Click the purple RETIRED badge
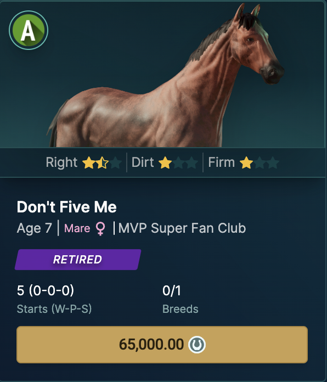Screen dimensions: 327x382 click(78, 260)
